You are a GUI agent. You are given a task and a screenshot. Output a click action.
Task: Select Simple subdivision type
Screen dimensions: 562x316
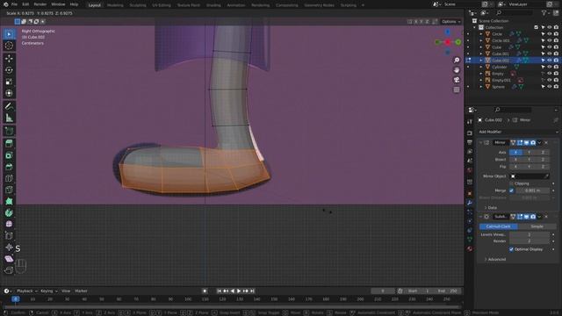(x=537, y=226)
